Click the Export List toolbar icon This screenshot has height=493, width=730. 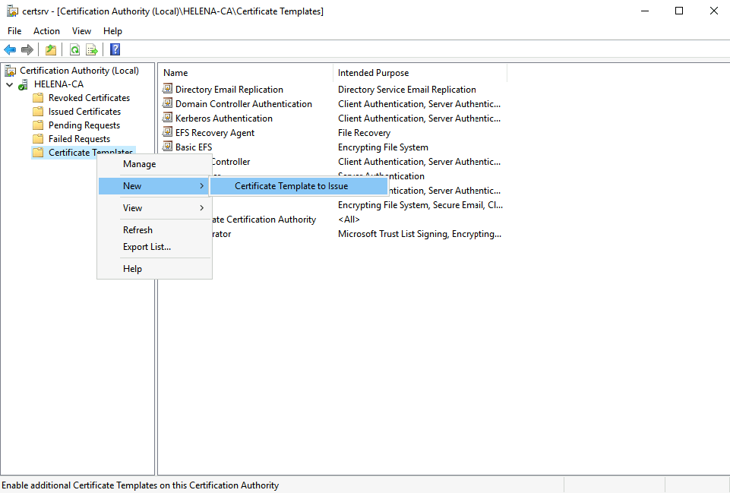pyautogui.click(x=92, y=50)
